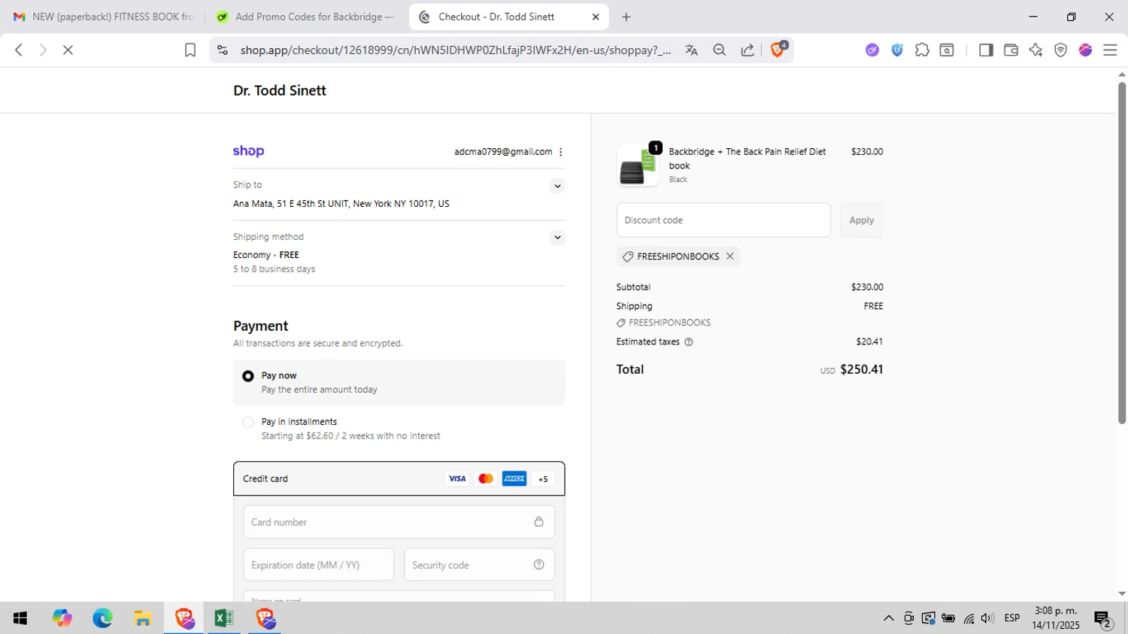Click the browser forward arrow
This screenshot has height=634, width=1128.
pyautogui.click(x=43, y=50)
